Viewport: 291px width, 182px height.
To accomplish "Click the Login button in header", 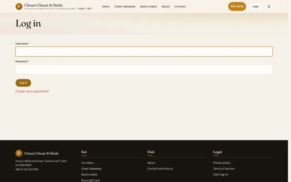I will pyautogui.click(x=256, y=7).
